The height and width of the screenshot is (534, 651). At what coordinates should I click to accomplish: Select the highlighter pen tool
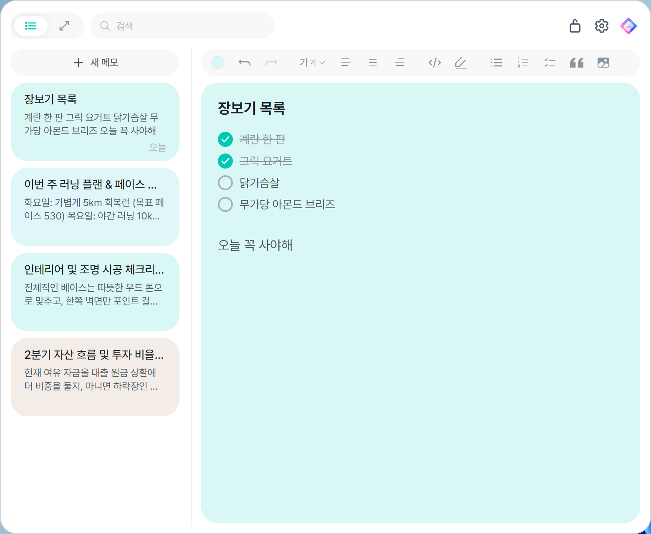pyautogui.click(x=461, y=62)
